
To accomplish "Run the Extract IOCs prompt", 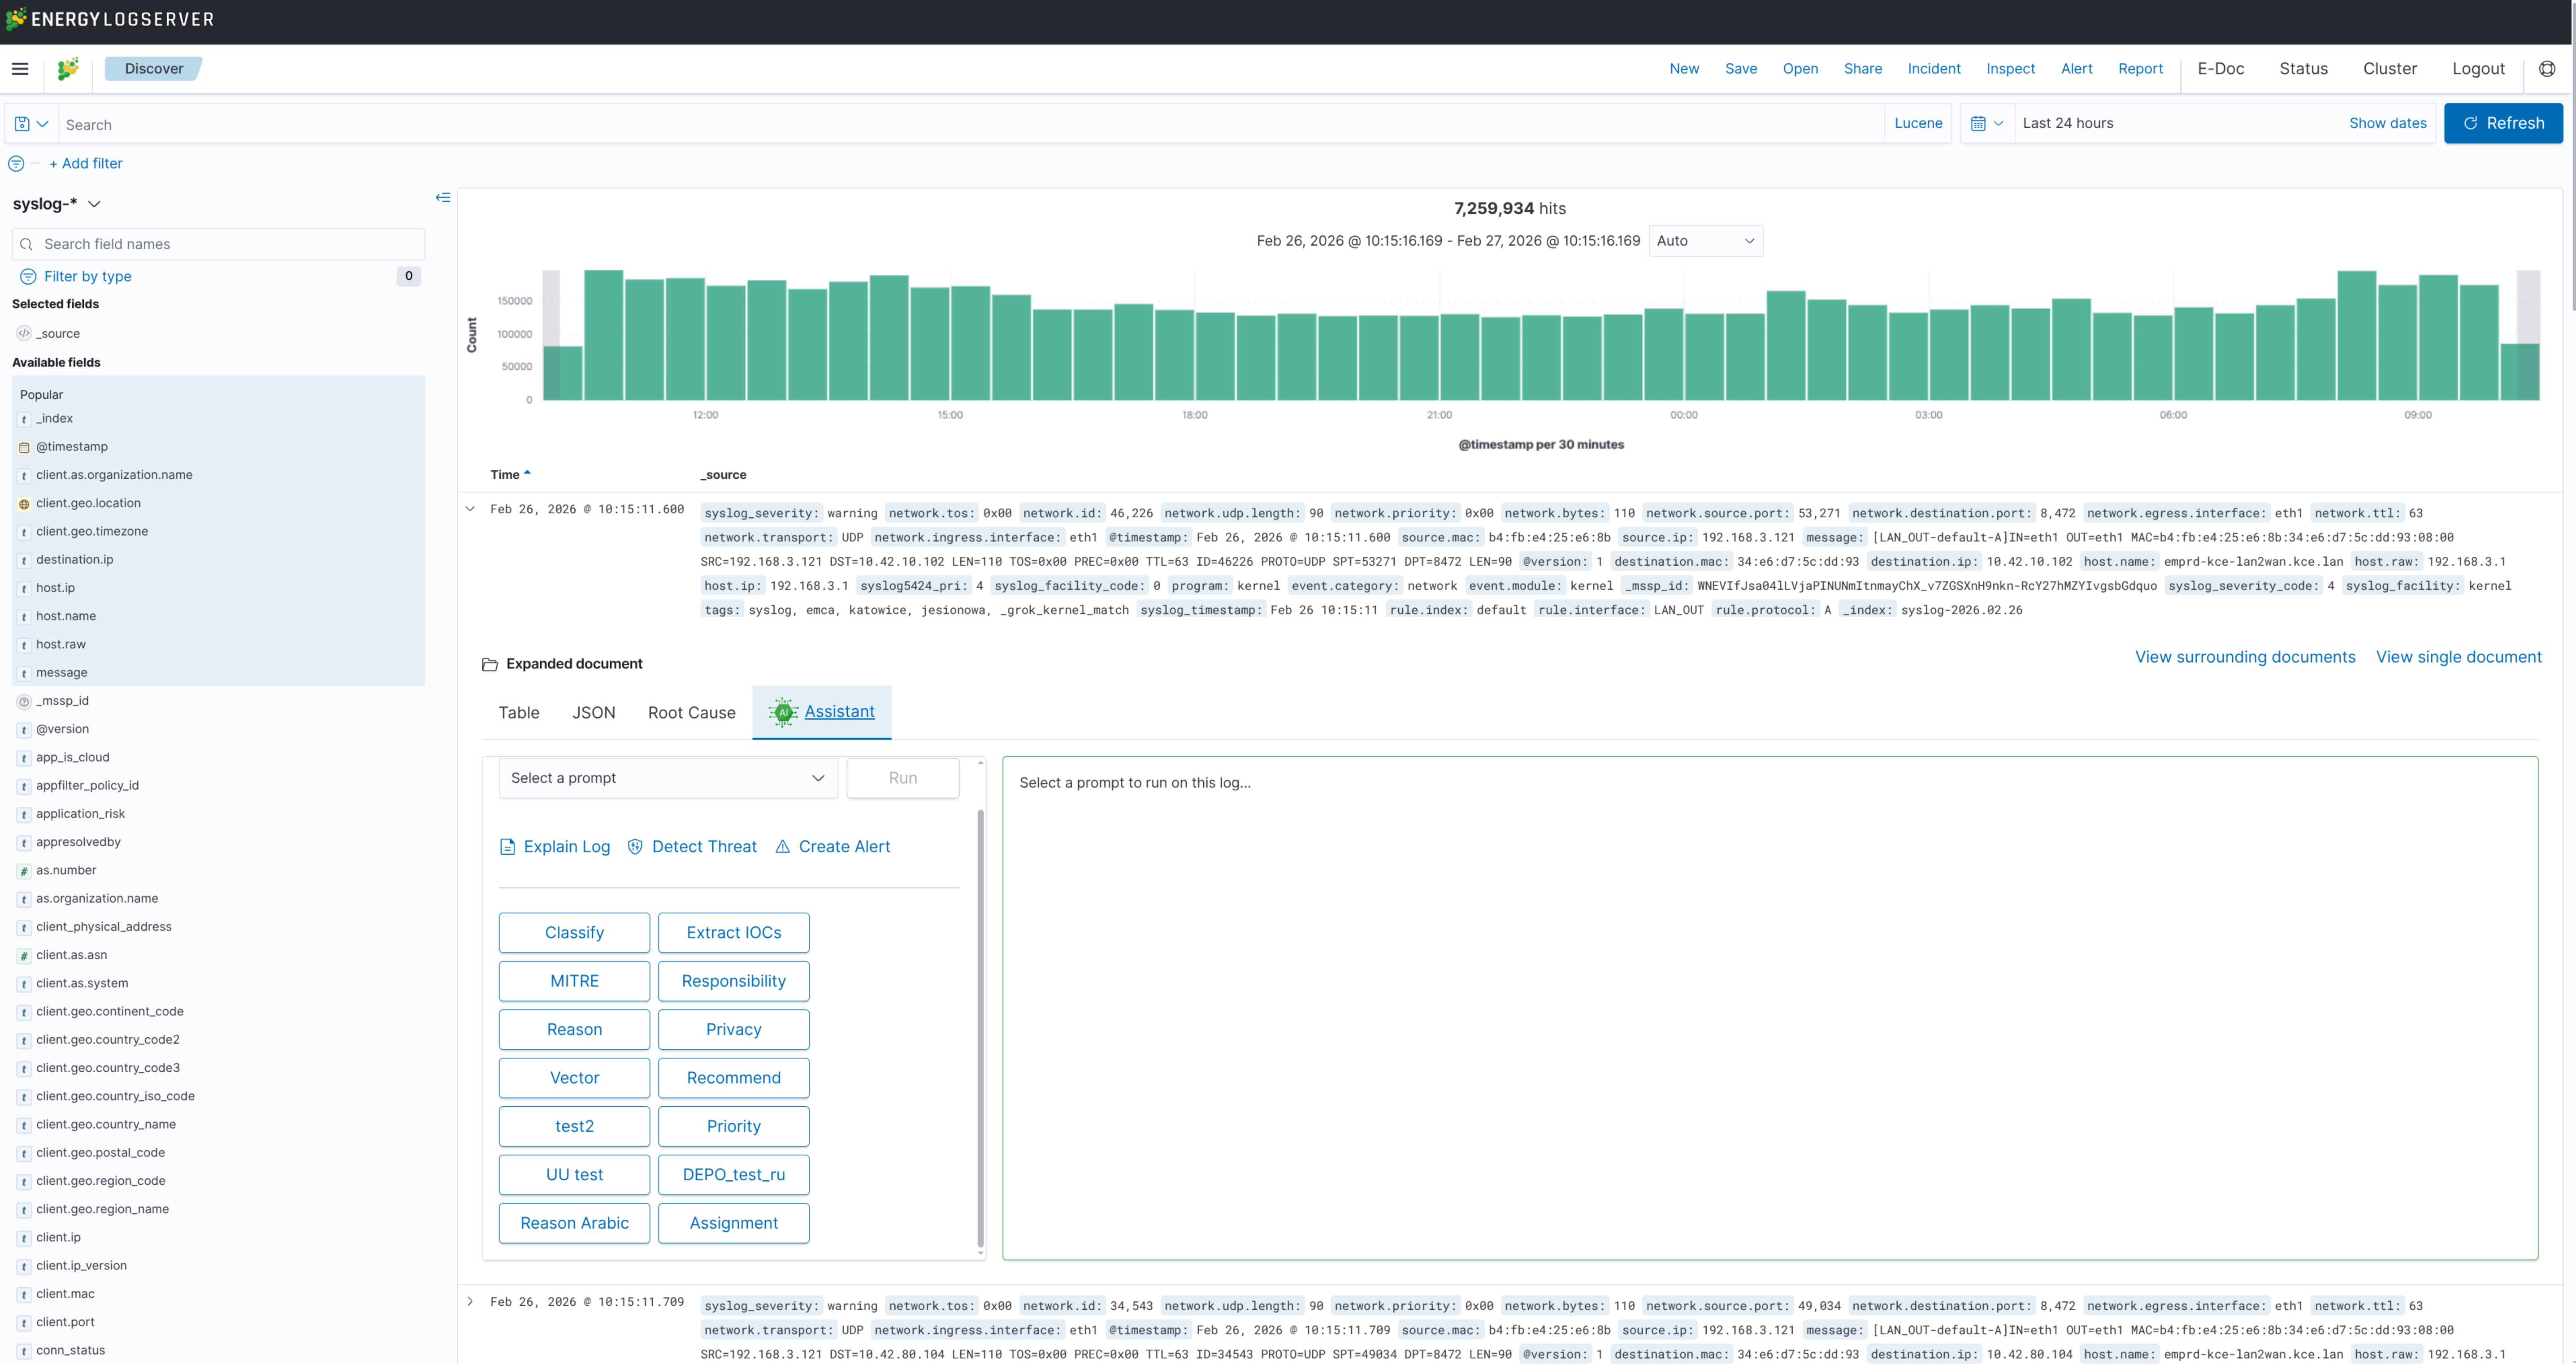I will [x=734, y=933].
